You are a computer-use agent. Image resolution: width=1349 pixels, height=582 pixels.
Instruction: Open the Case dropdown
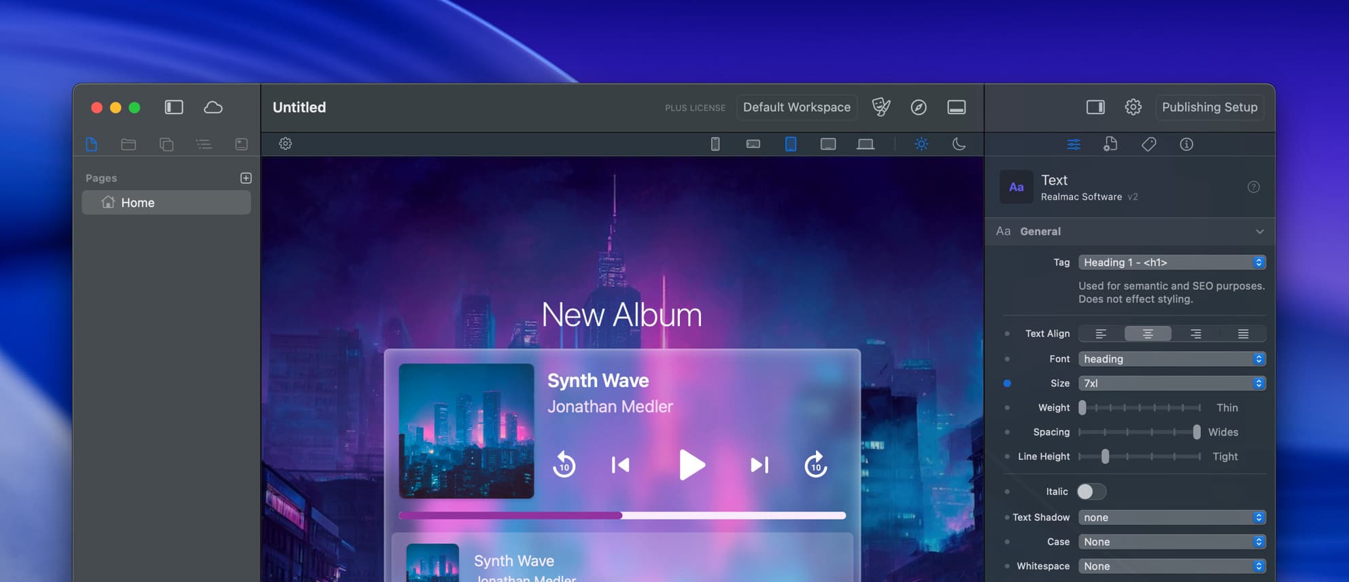(1172, 541)
